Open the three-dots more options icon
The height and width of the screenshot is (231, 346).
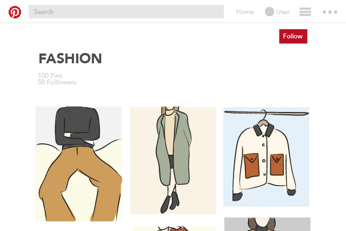click(330, 12)
